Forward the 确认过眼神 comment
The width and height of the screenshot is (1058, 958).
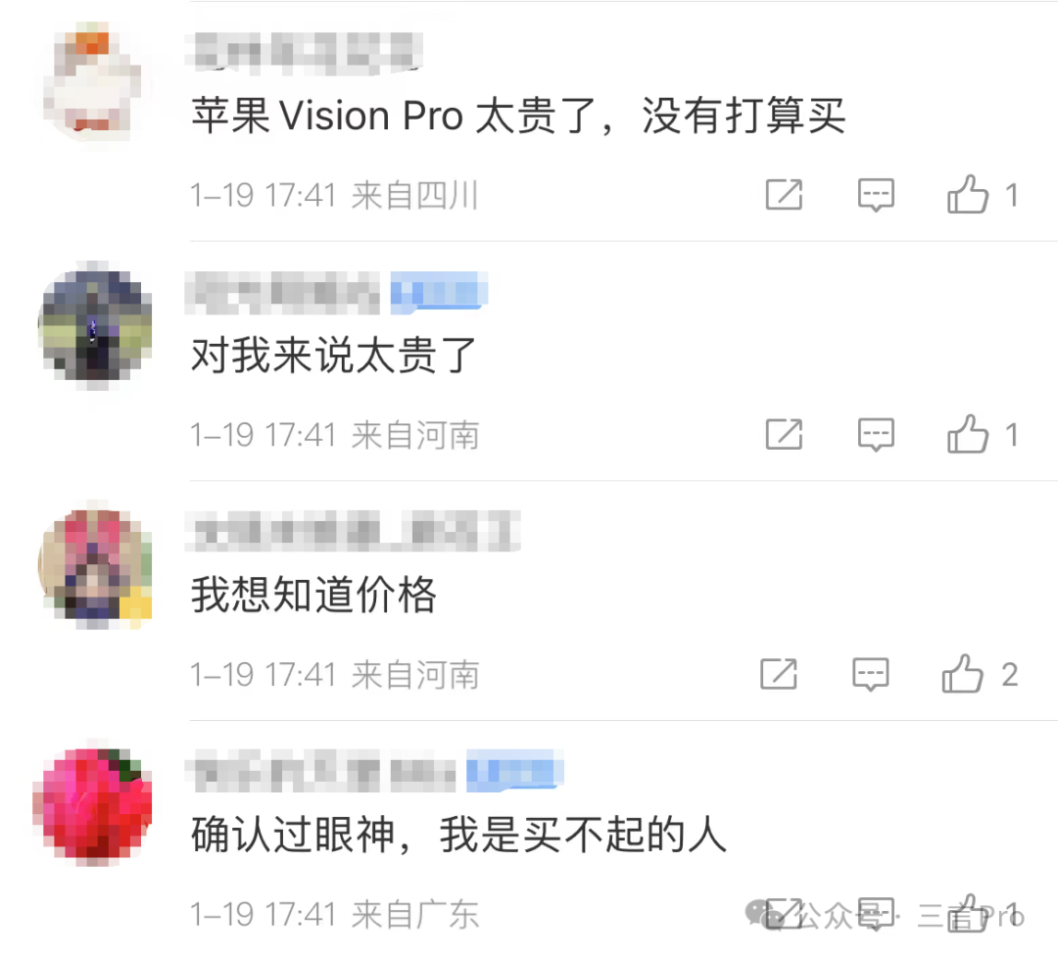[784, 914]
